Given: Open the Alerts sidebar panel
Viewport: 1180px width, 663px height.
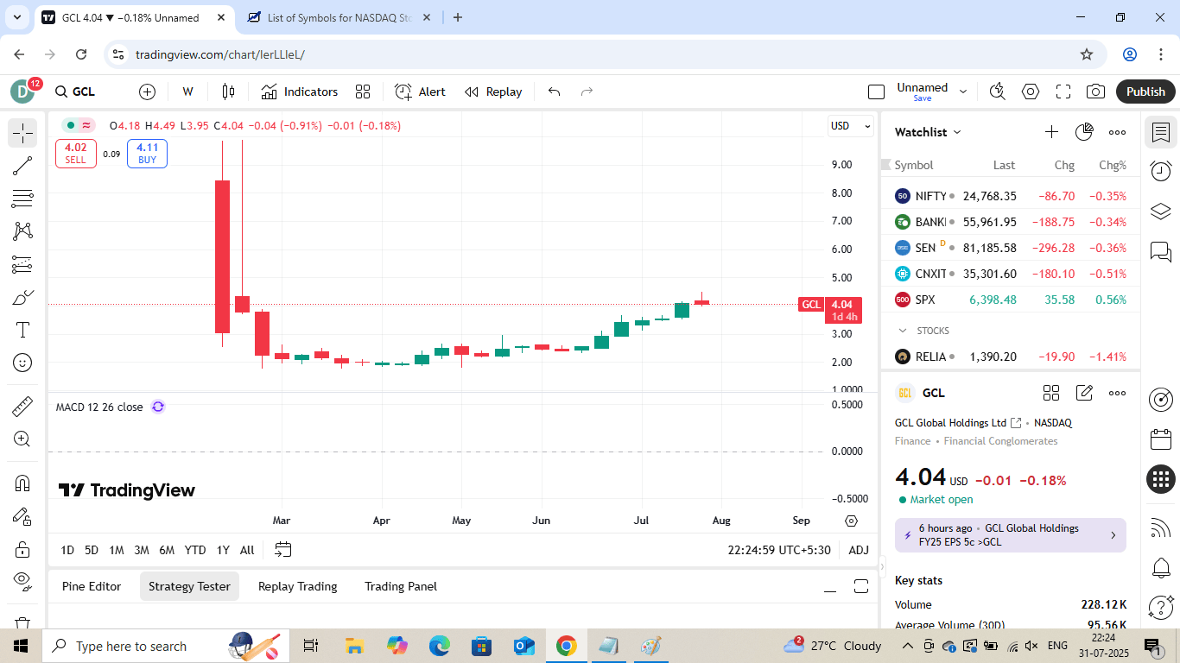Looking at the screenshot, I should coord(1161,171).
